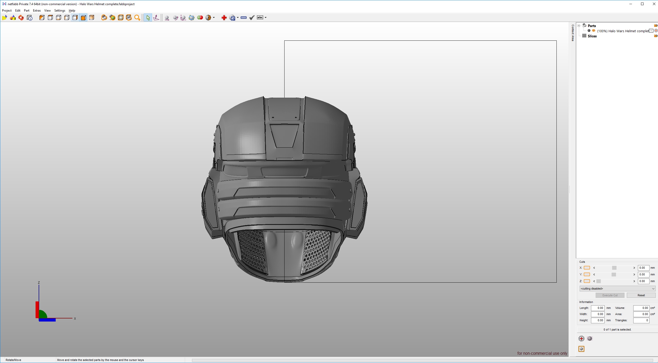This screenshot has width=658, height=363.
Task: Click the Zoom to platform with parts icon
Action: [x=129, y=18]
